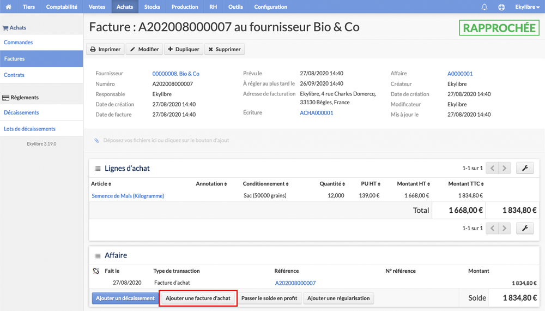Image resolution: width=545 pixels, height=311 pixels.
Task: Sort by the Montant TTC column
Action: [466, 184]
